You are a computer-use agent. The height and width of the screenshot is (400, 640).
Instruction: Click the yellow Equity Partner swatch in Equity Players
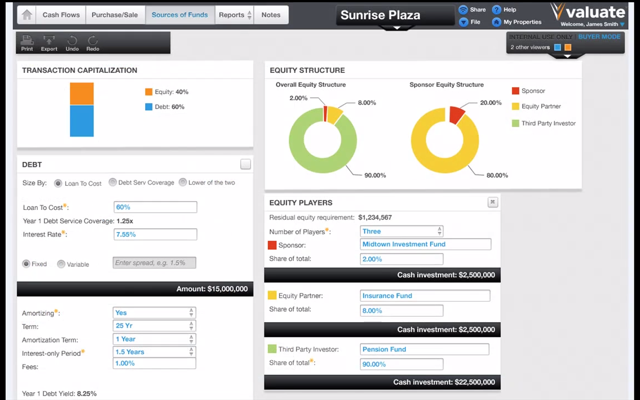(272, 296)
